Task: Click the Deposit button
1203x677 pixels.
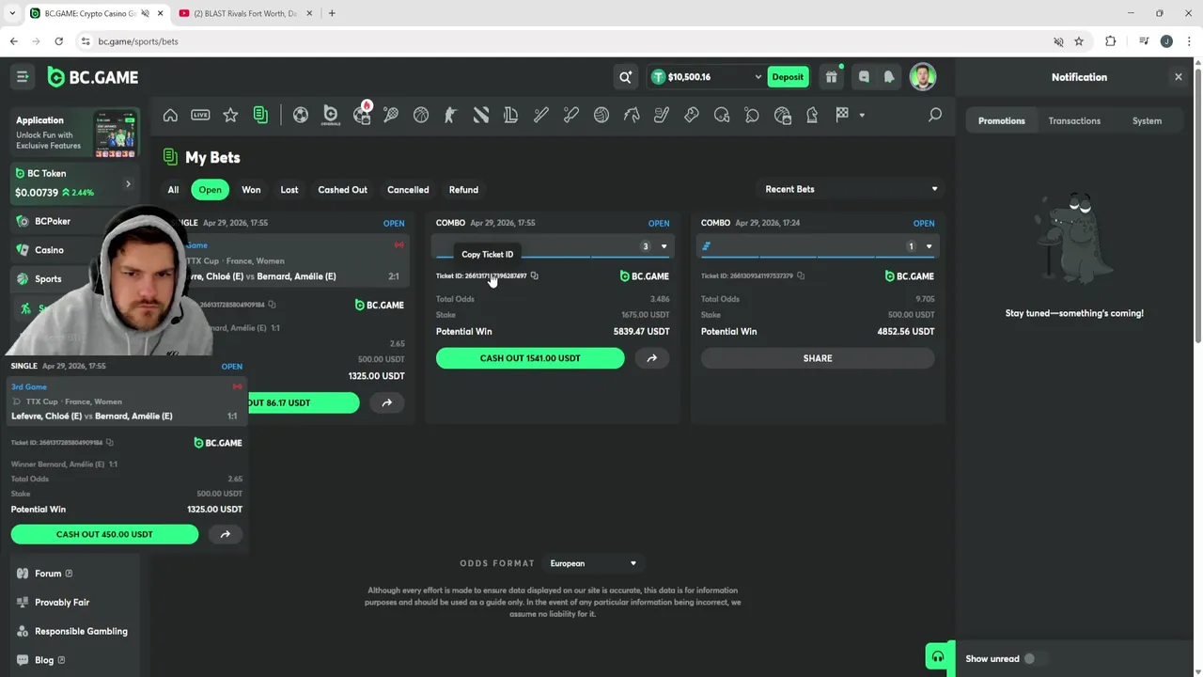Action: click(x=788, y=77)
